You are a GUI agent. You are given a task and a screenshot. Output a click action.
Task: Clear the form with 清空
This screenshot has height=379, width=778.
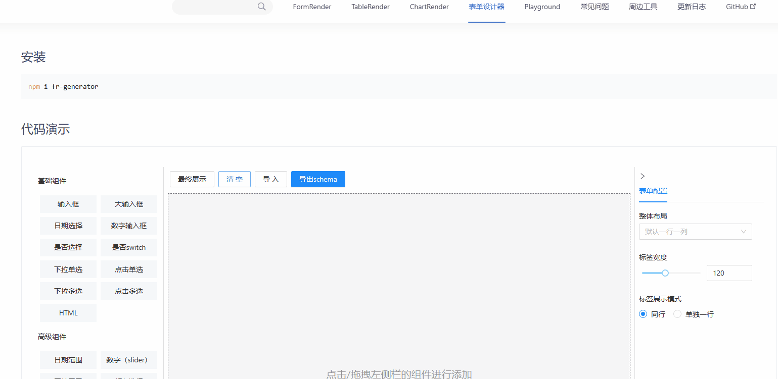coord(234,179)
